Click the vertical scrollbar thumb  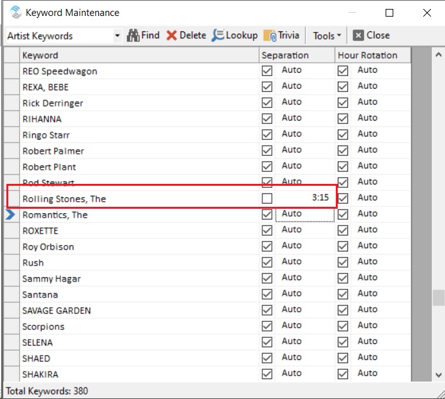(x=439, y=297)
